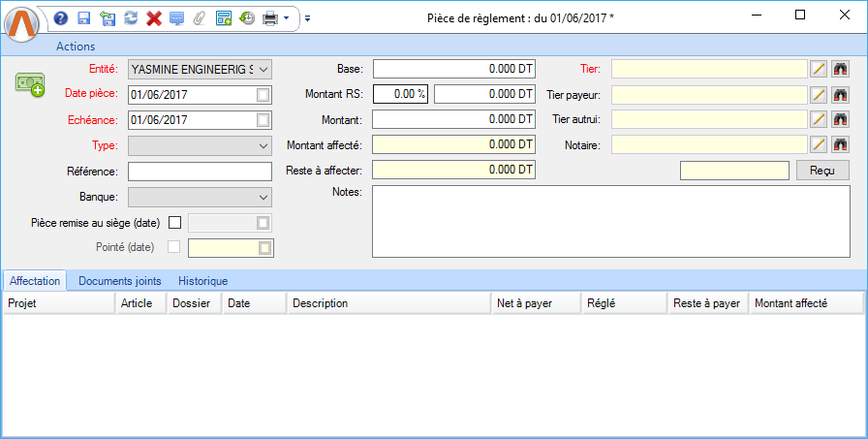Toggle the 'Pointé (date)' checkbox
The height and width of the screenshot is (439, 868).
(174, 247)
